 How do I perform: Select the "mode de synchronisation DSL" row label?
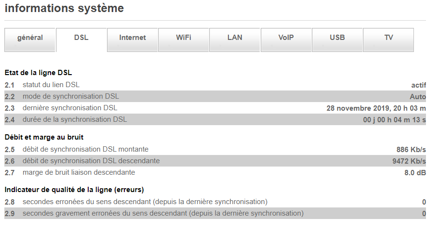coord(70,96)
